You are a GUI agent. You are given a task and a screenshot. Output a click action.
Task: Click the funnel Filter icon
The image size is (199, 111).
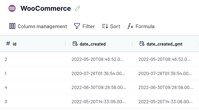tap(77, 26)
